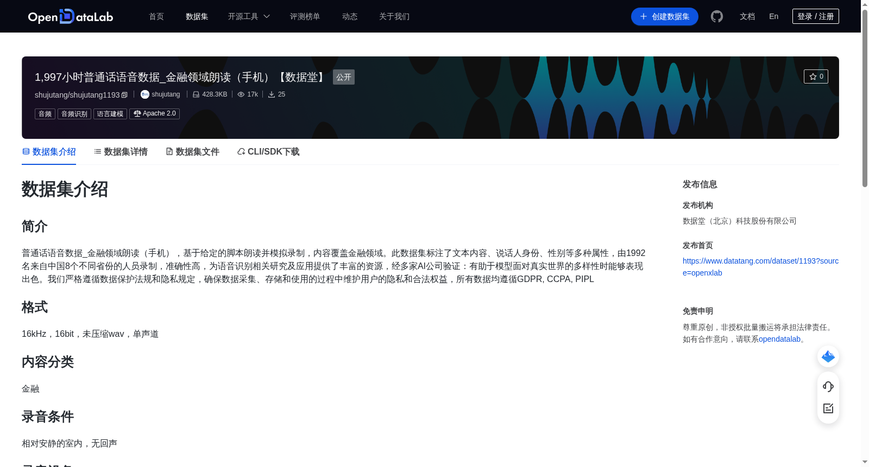Click the 相对安静的室内，无回声 text
Screen dimensions: 869x467
[70, 444]
